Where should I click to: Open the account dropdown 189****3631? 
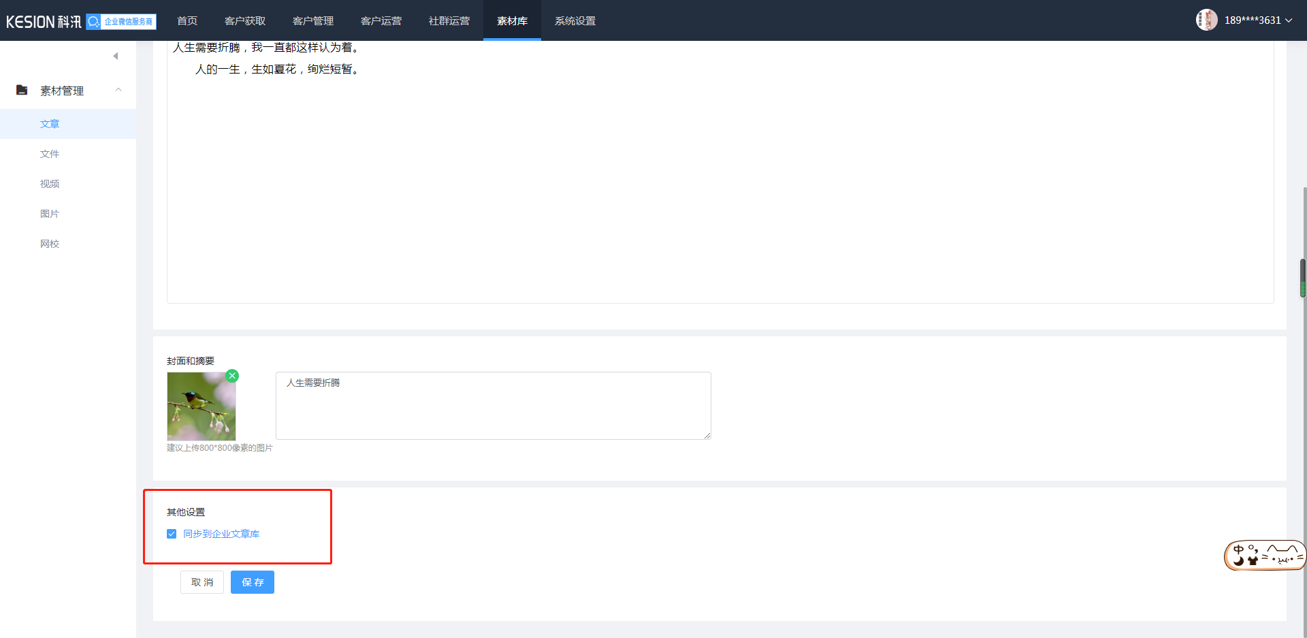tap(1258, 20)
